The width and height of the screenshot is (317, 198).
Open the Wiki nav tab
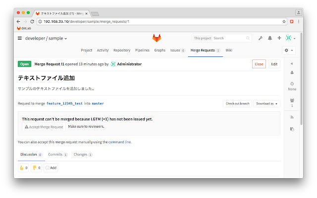[229, 50]
